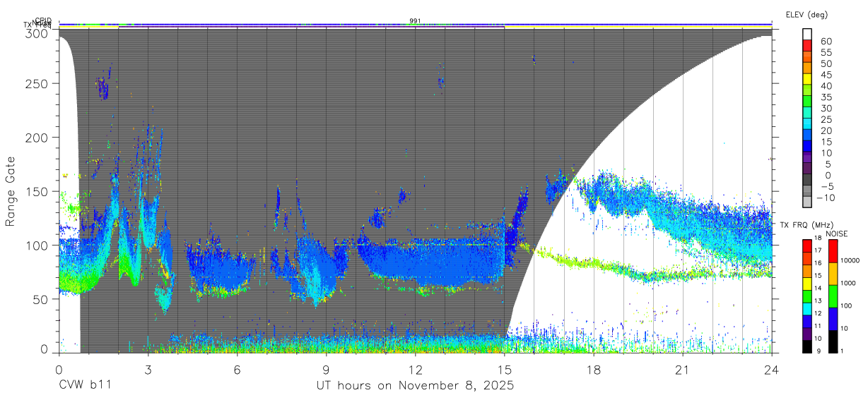This screenshot has height=400, width=868.
Task: Click the '13' label on TX FRQ scale
Action: (818, 301)
